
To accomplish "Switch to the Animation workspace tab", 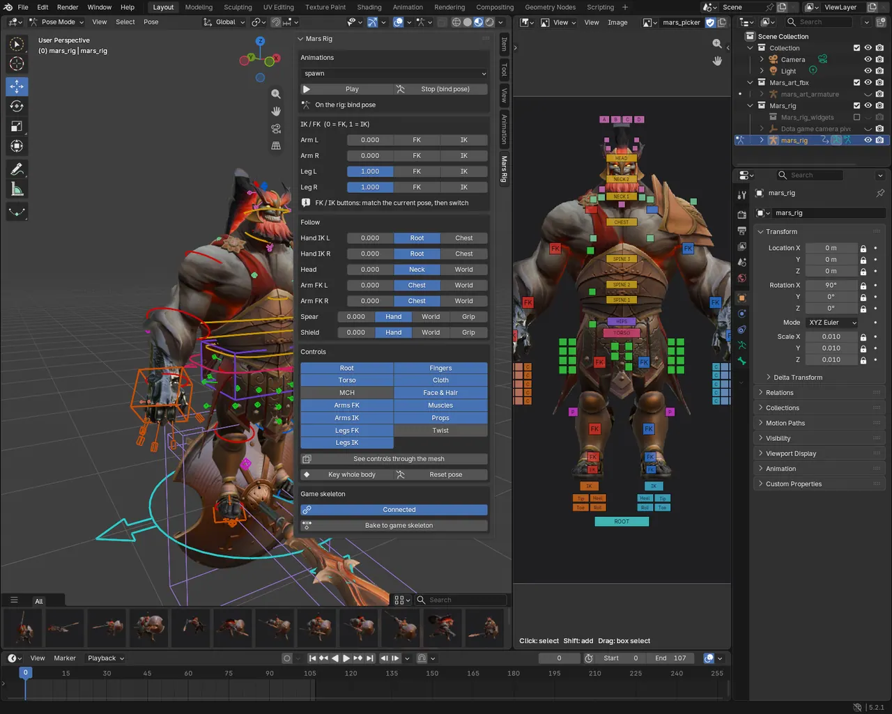I will click(x=408, y=7).
